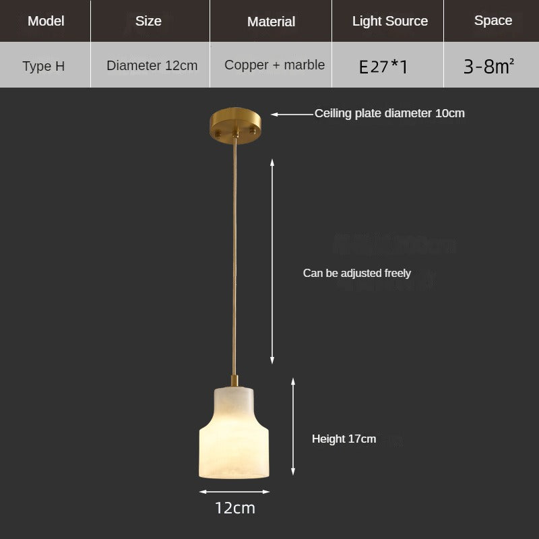Viewport: 539px width, 539px height.
Task: Click the Space header cell
Action: click(x=494, y=20)
